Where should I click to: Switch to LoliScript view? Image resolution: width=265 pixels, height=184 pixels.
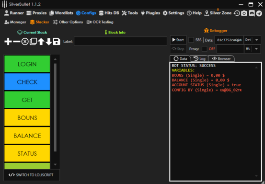32,175
